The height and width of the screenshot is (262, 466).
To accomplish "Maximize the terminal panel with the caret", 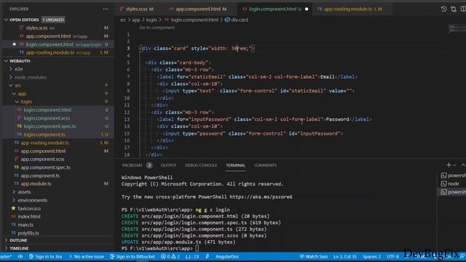I will [463, 165].
